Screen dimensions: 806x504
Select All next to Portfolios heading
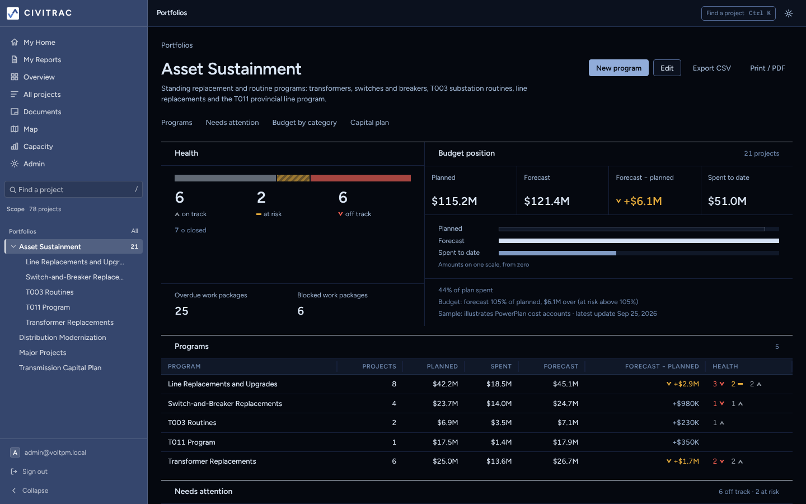pos(135,231)
